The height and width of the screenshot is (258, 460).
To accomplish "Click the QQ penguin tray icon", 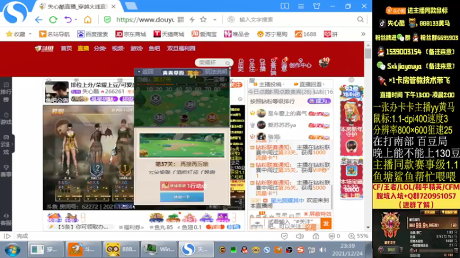I will pyautogui.click(x=244, y=250).
